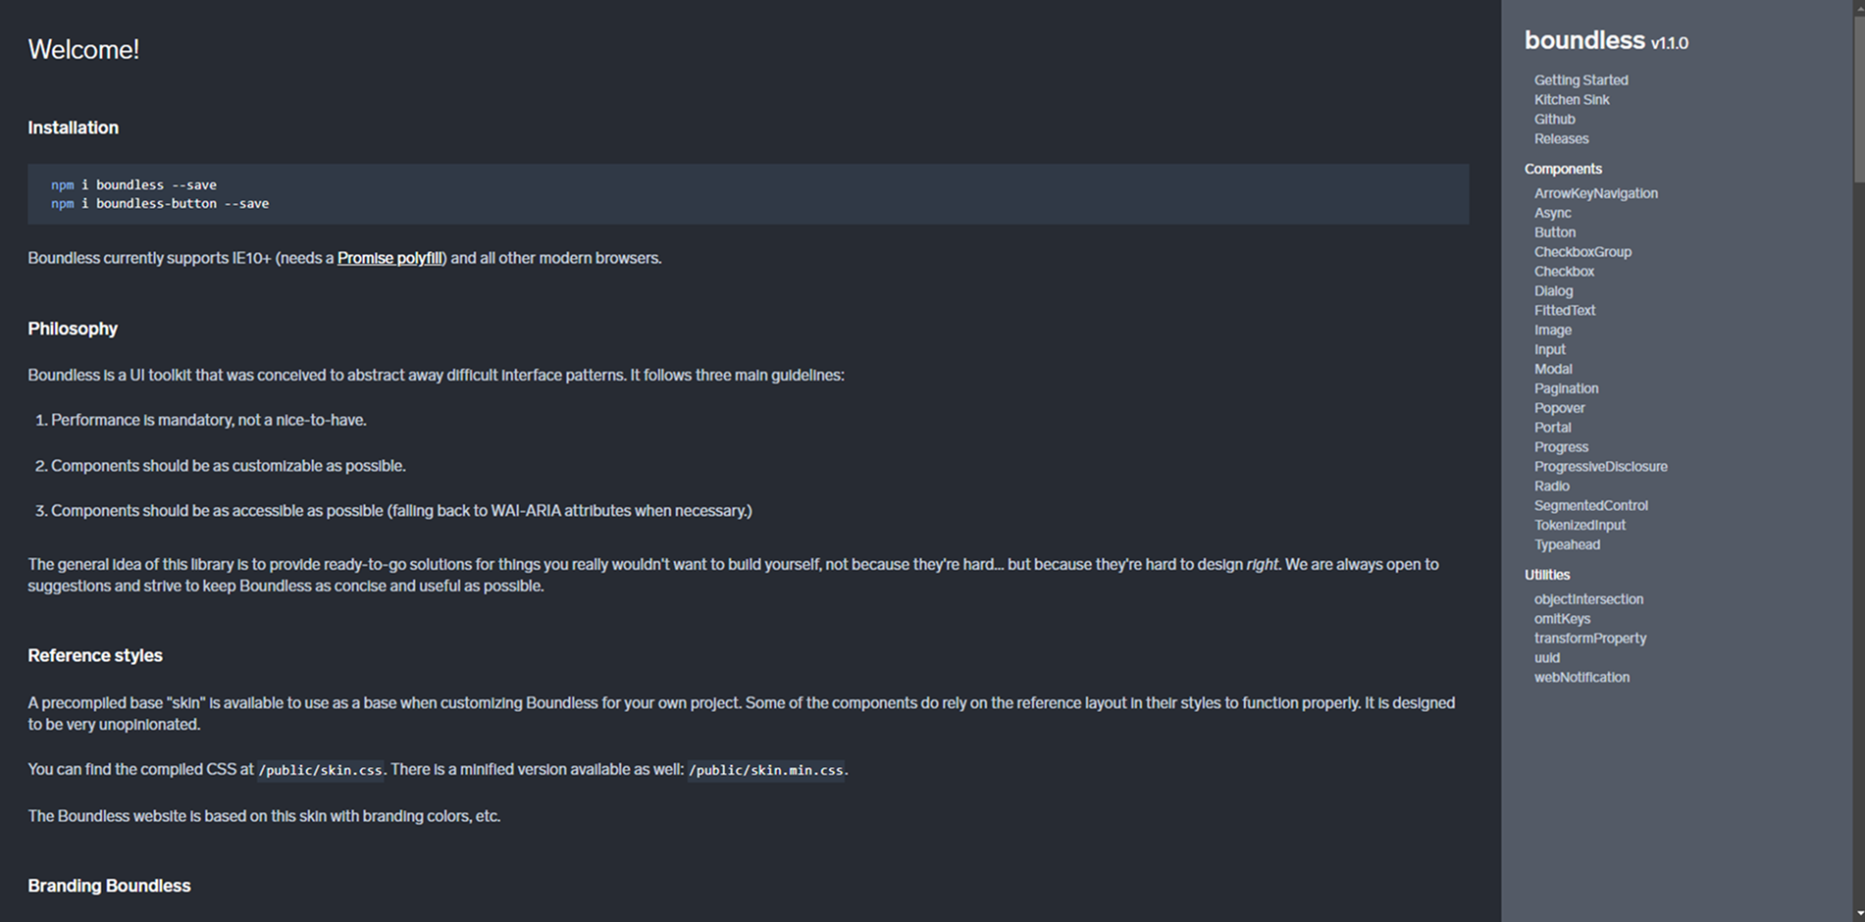Select the webNotification utility link
1865x922 pixels.
coord(1581,678)
